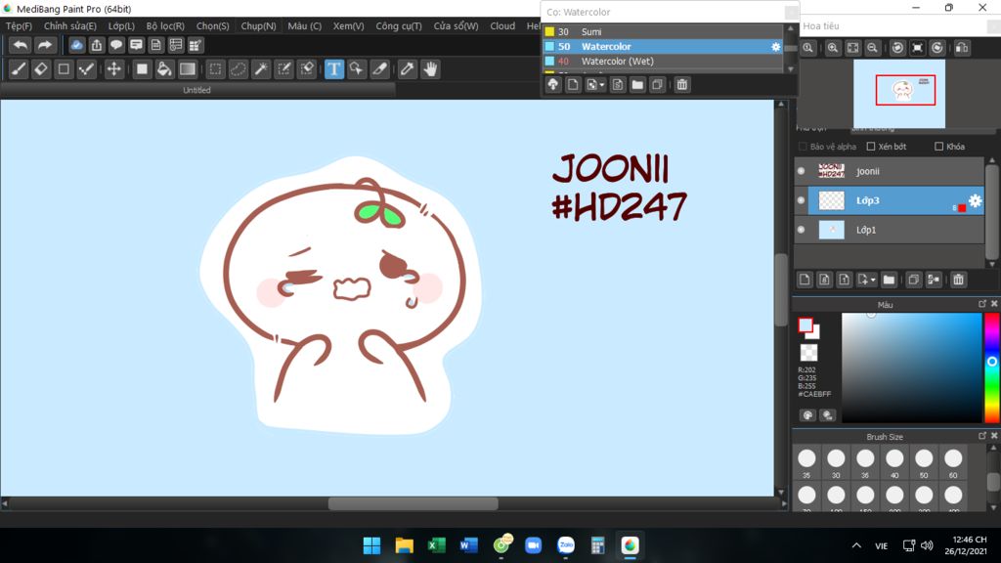1001x563 pixels.
Task: Click the canvas horizontal scrollbar
Action: coord(413,503)
